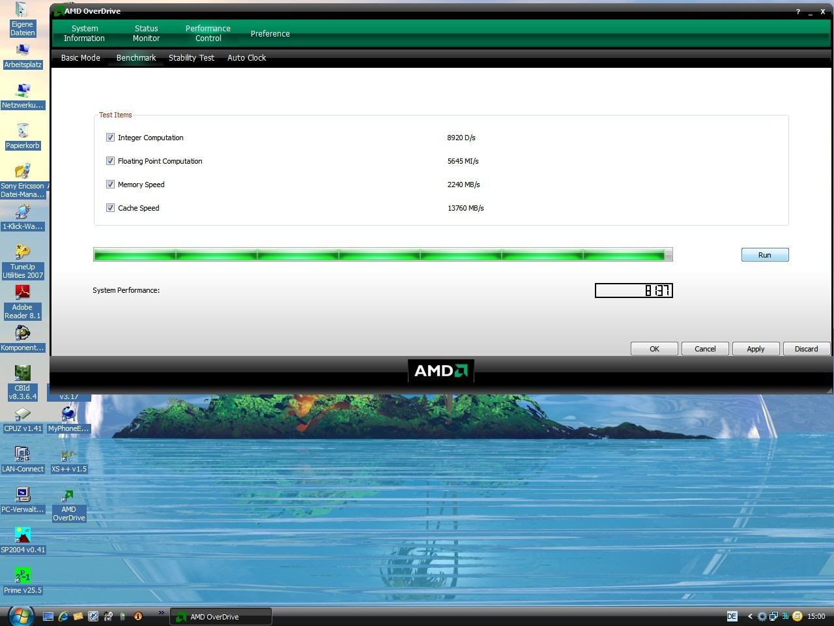Open Komponenten desktop icon
The height and width of the screenshot is (626, 834).
(x=23, y=339)
